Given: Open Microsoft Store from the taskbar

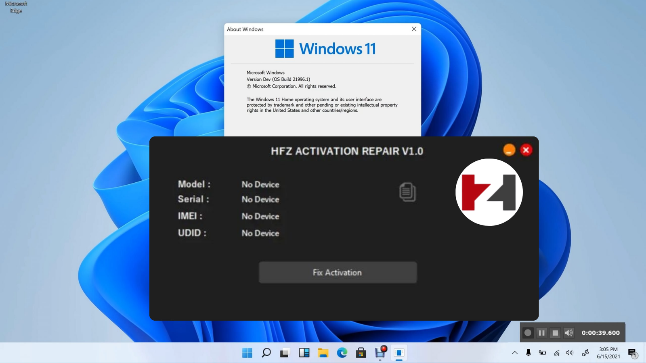Looking at the screenshot, I should (x=360, y=353).
